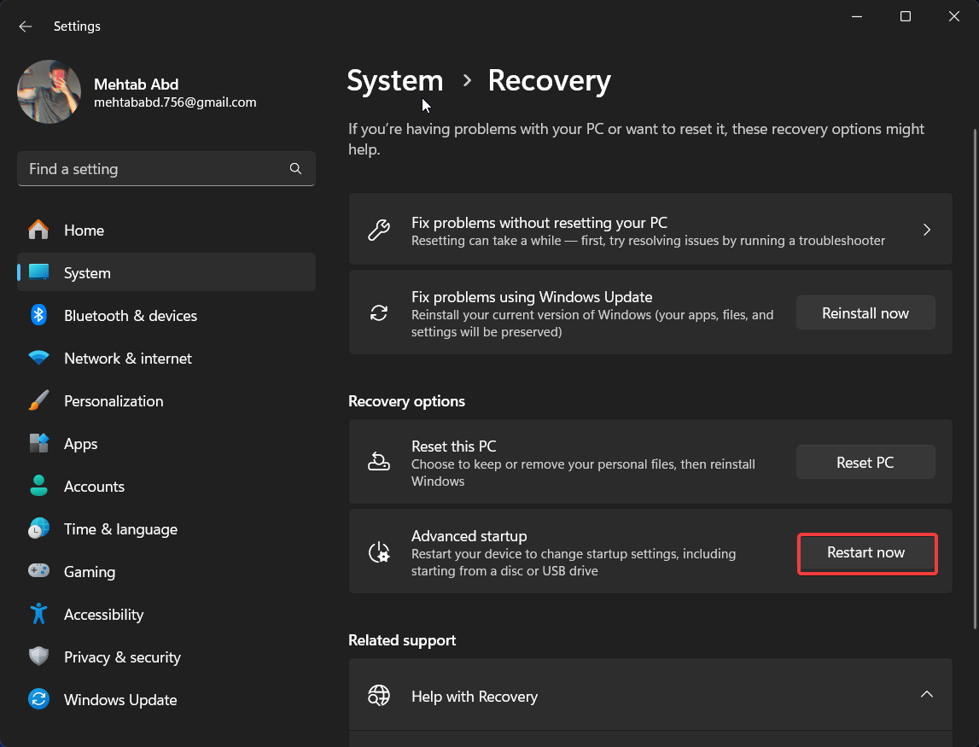
Task: Click the Home house icon
Action: pos(38,230)
